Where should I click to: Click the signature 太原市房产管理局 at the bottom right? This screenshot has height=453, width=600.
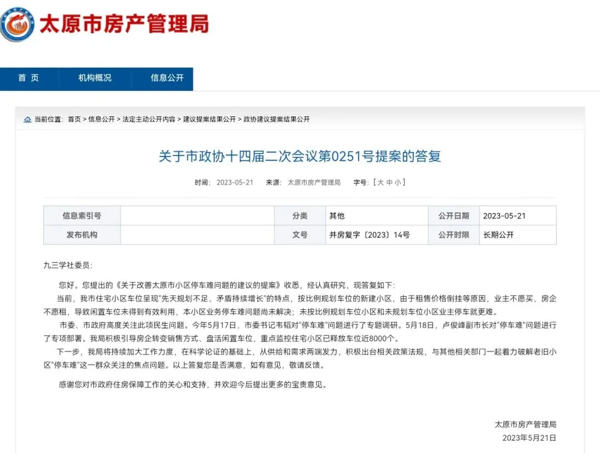pyautogui.click(x=526, y=424)
